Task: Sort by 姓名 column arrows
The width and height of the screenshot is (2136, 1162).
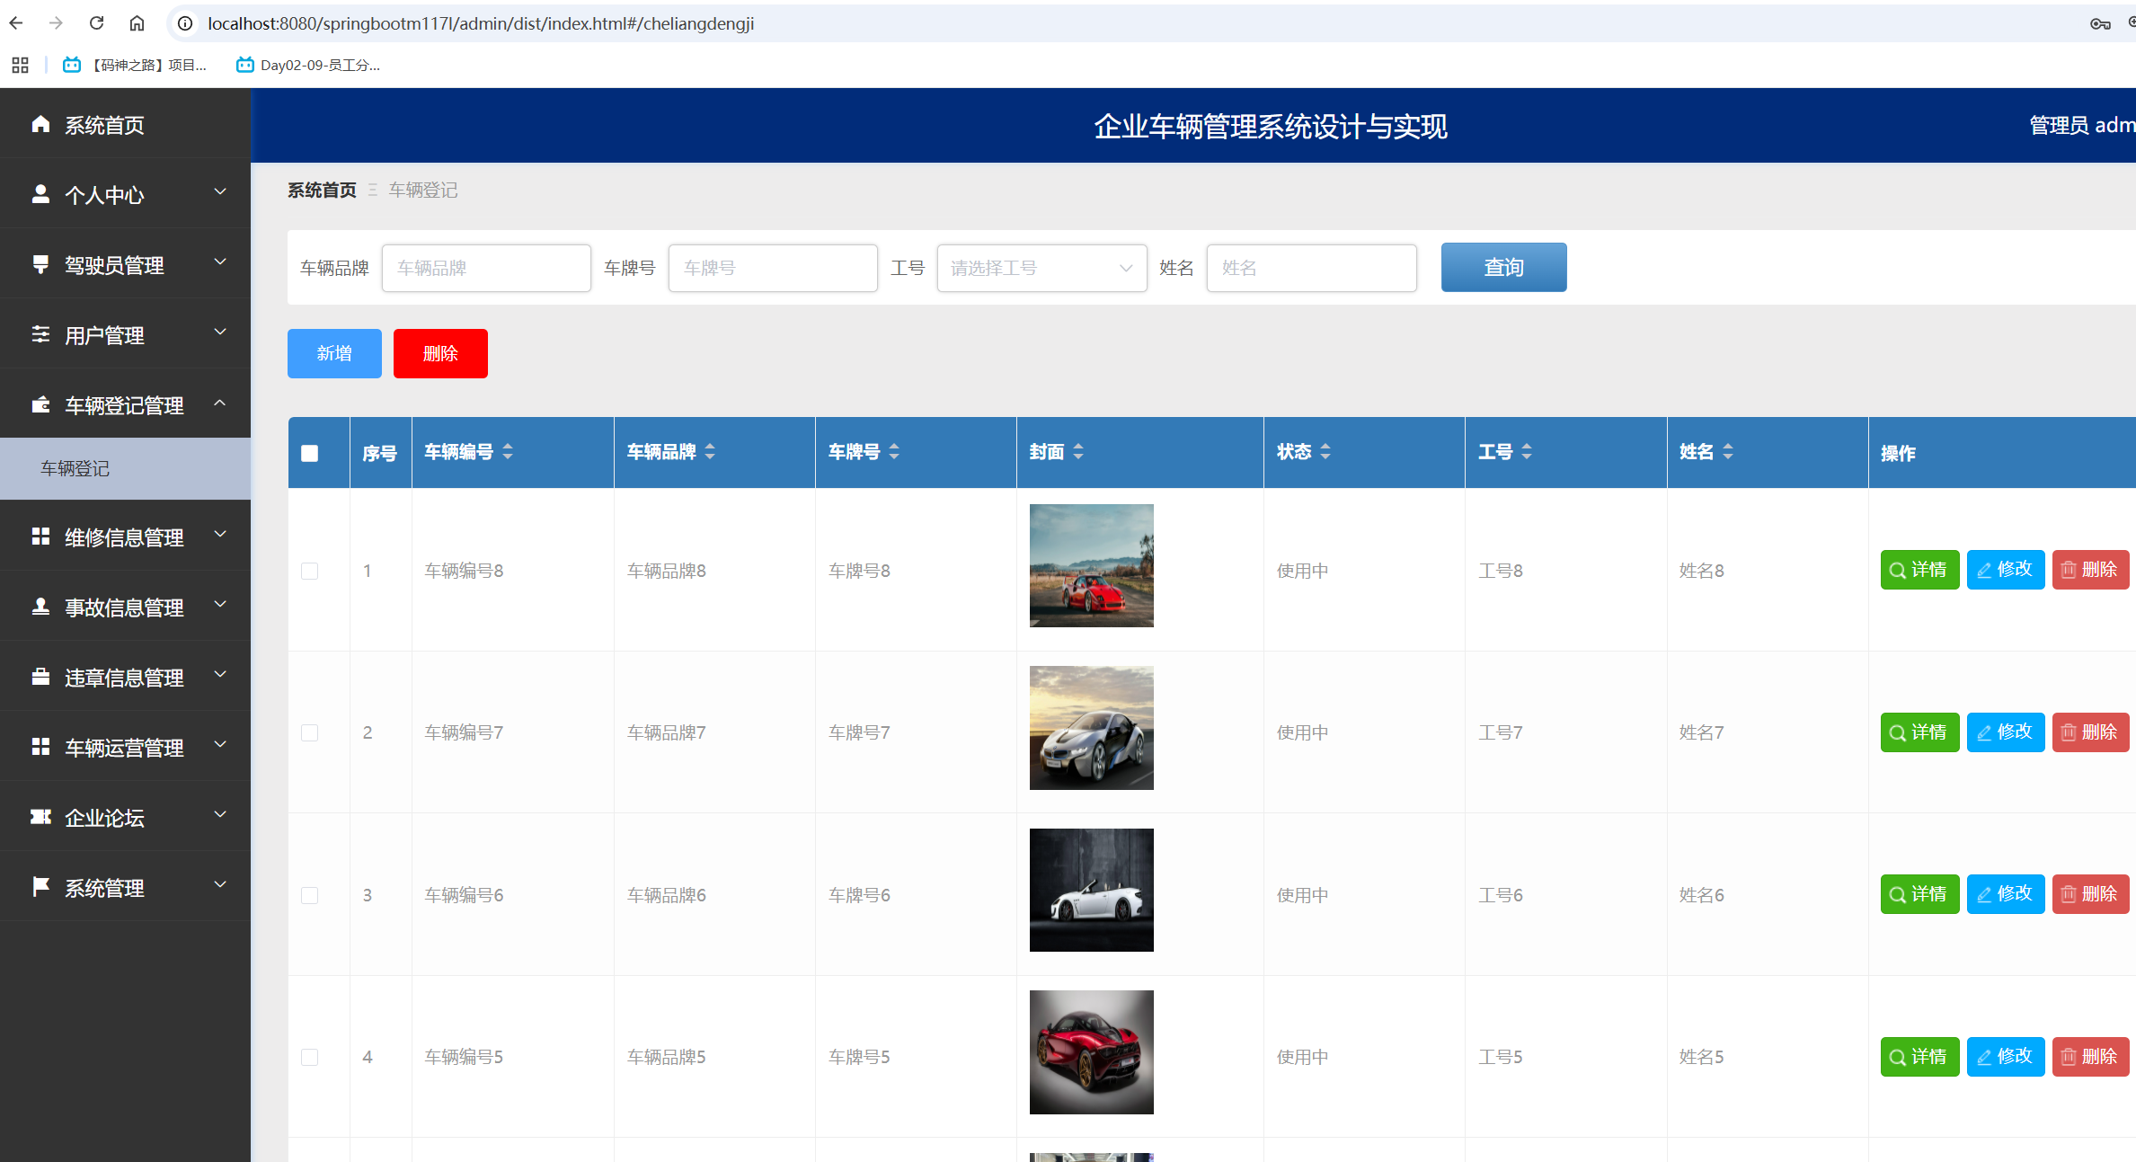Action: coord(1728,452)
